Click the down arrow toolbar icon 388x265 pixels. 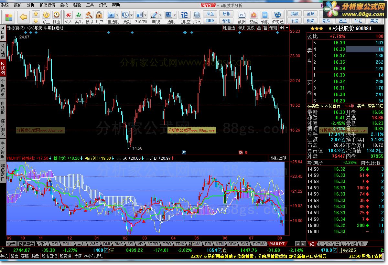[x=36, y=20]
